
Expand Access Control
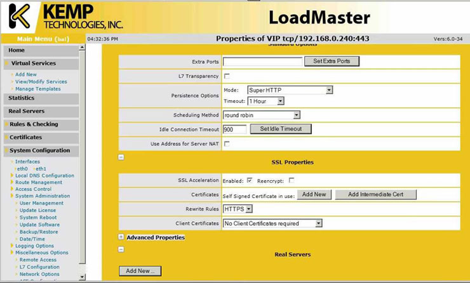tap(33, 189)
